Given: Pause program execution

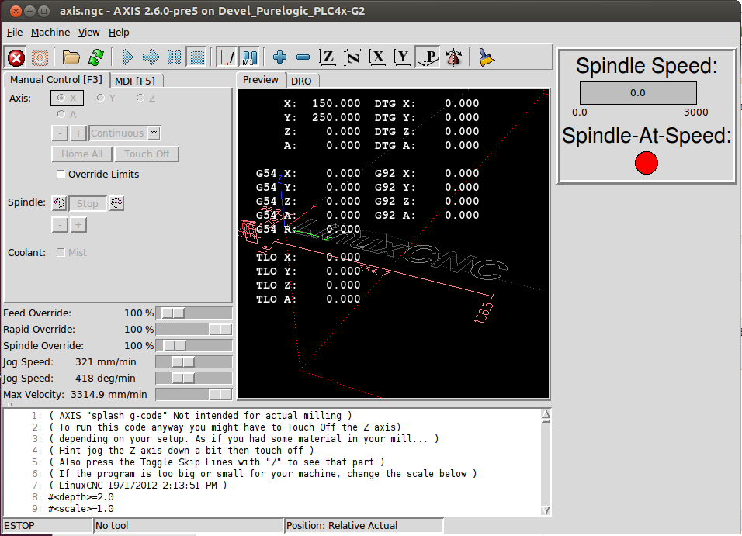Looking at the screenshot, I should (x=174, y=57).
